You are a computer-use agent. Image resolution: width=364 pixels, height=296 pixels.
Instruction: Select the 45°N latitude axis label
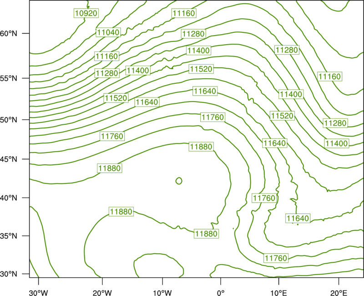click(x=9, y=159)
